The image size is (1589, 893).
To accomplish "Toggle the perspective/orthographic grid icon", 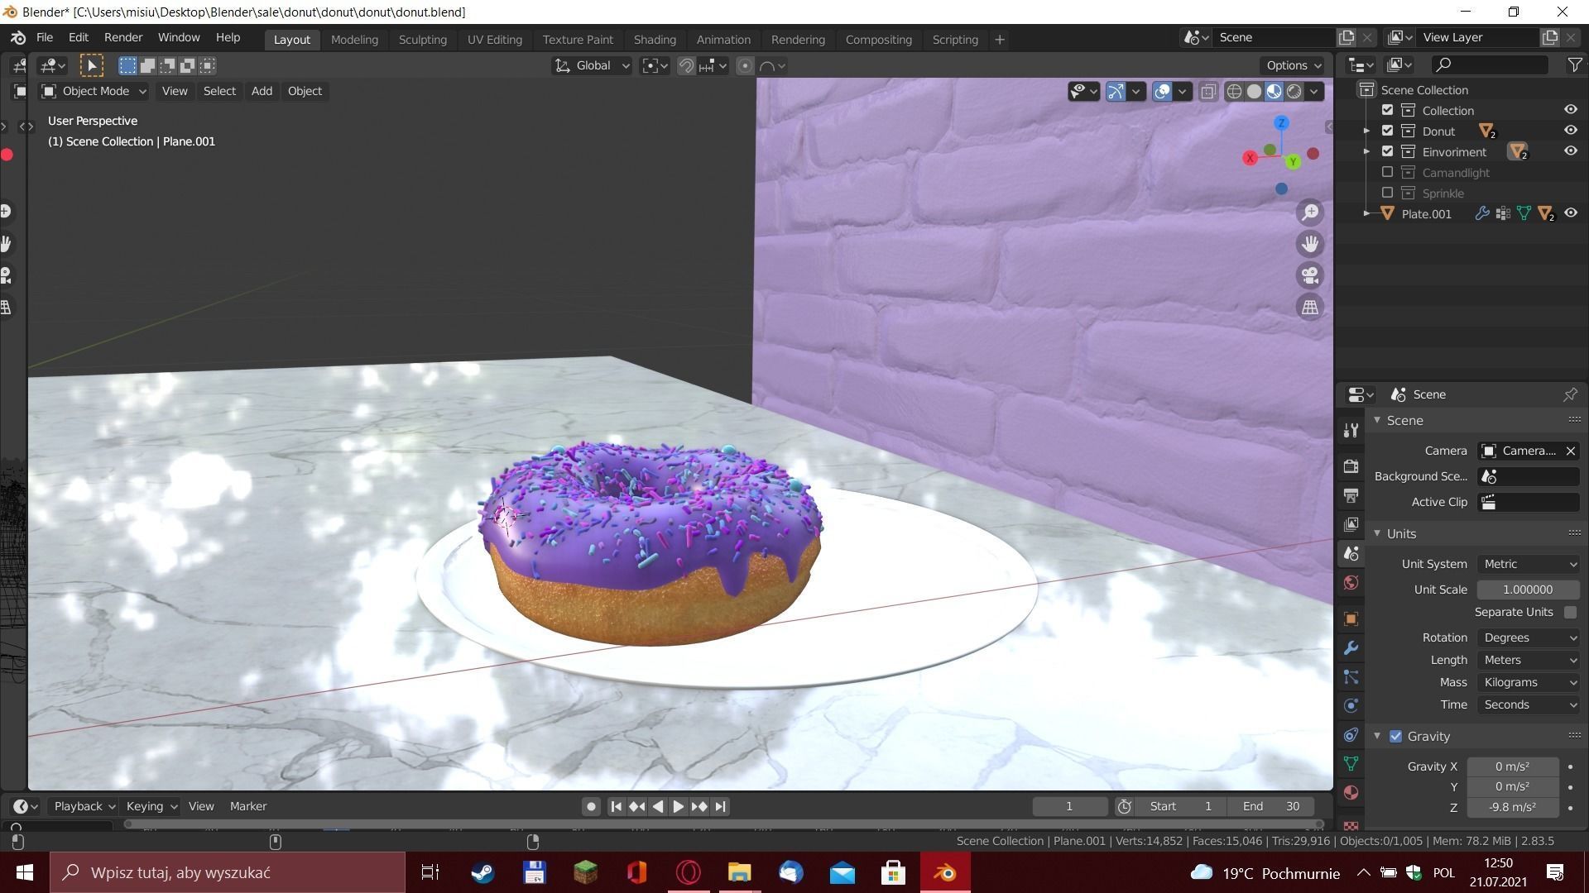I will point(1310,308).
